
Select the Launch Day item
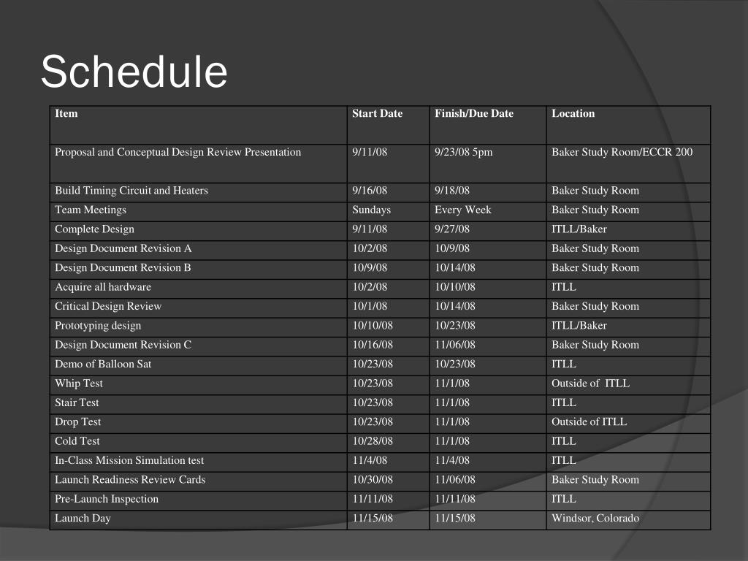pos(83,519)
